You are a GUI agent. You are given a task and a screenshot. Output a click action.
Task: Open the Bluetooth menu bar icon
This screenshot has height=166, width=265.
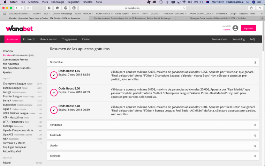coord(167,2)
